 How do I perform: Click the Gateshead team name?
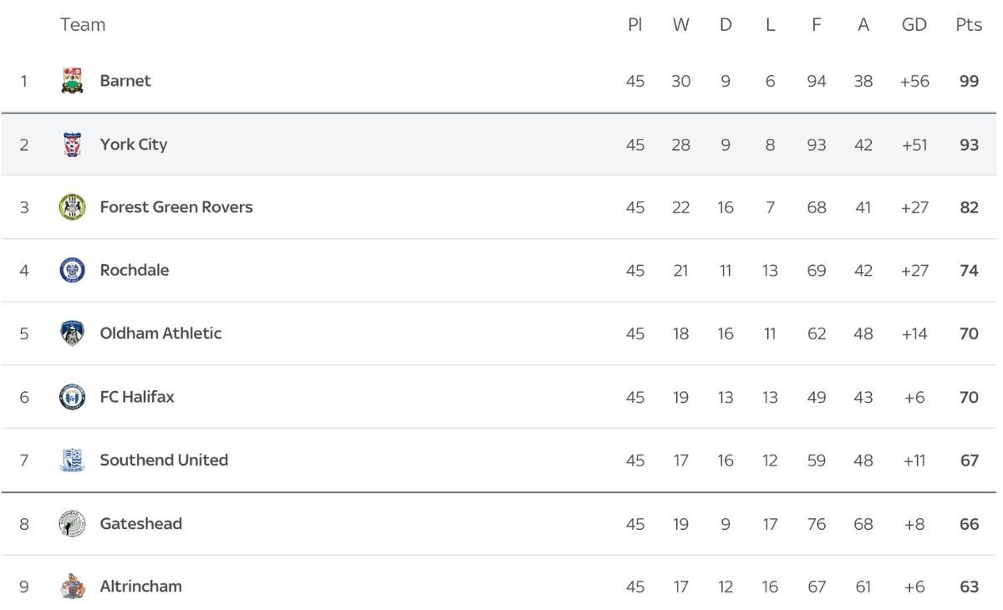point(140,524)
